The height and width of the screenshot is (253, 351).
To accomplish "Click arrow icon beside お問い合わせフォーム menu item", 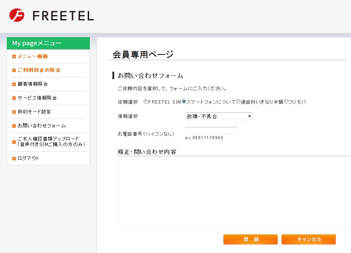I will pos(14,126).
